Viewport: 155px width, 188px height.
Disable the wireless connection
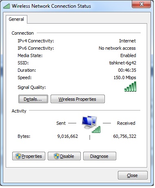(64, 156)
